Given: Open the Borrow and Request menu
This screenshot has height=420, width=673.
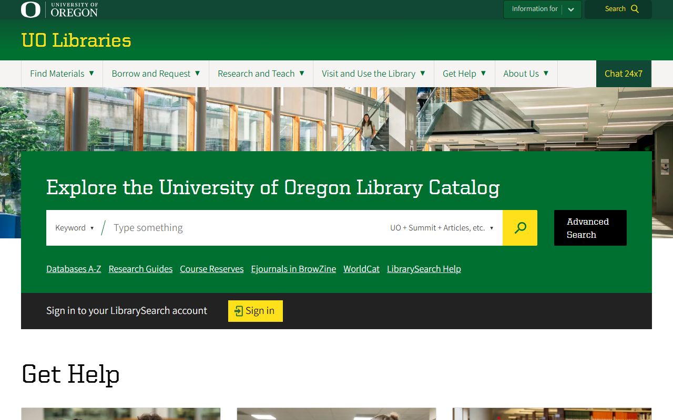Looking at the screenshot, I should point(156,73).
